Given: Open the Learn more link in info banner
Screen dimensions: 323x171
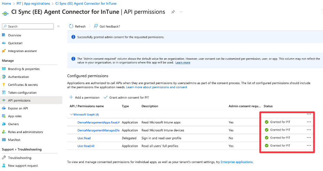Looking at the screenshot, I should point(183,62).
